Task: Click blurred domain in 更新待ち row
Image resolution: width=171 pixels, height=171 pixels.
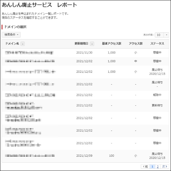Action: click(x=24, y=106)
